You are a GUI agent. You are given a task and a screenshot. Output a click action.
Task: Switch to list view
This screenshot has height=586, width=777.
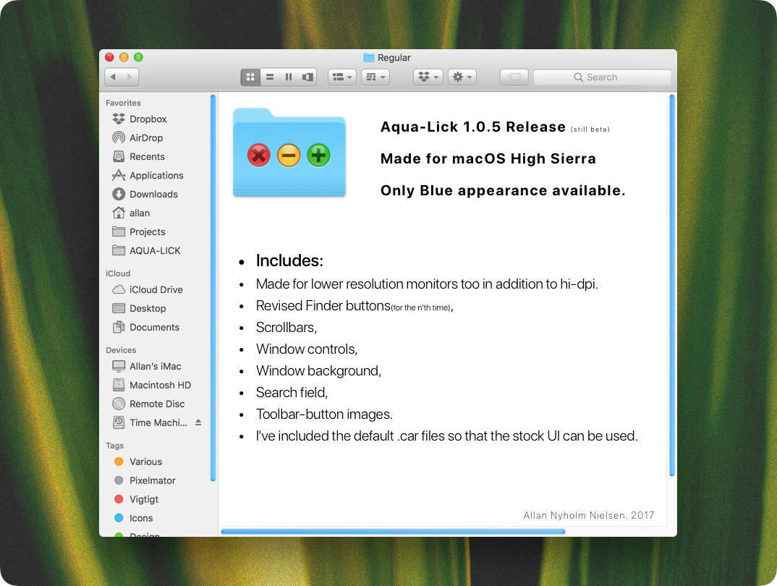(270, 77)
